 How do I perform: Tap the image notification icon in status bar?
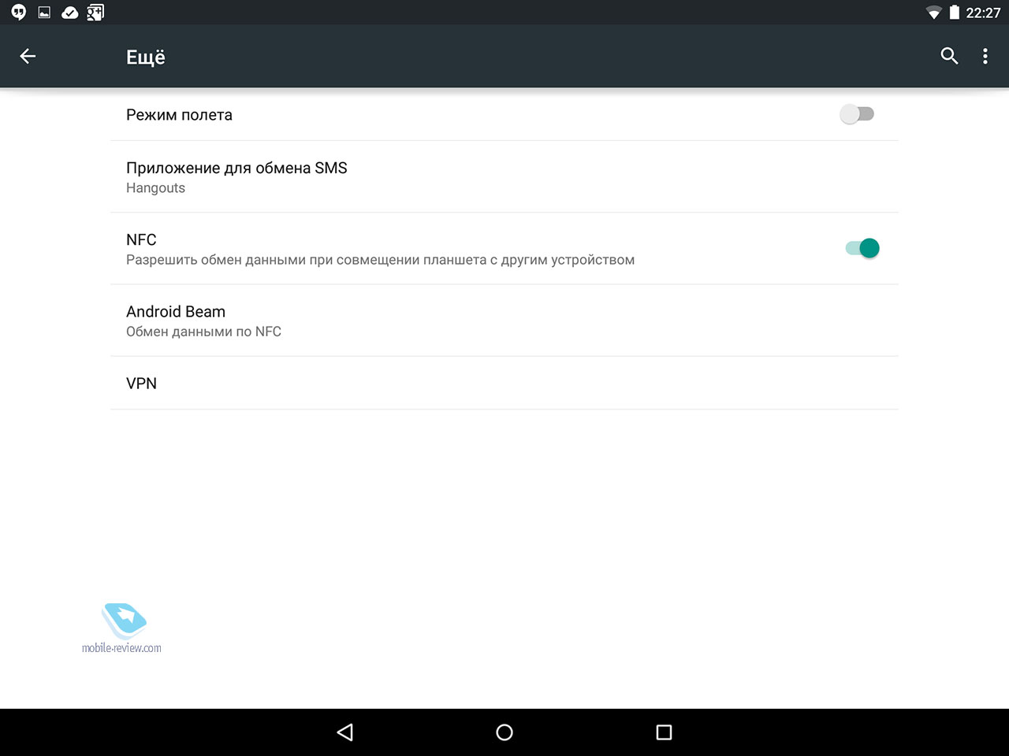click(44, 13)
